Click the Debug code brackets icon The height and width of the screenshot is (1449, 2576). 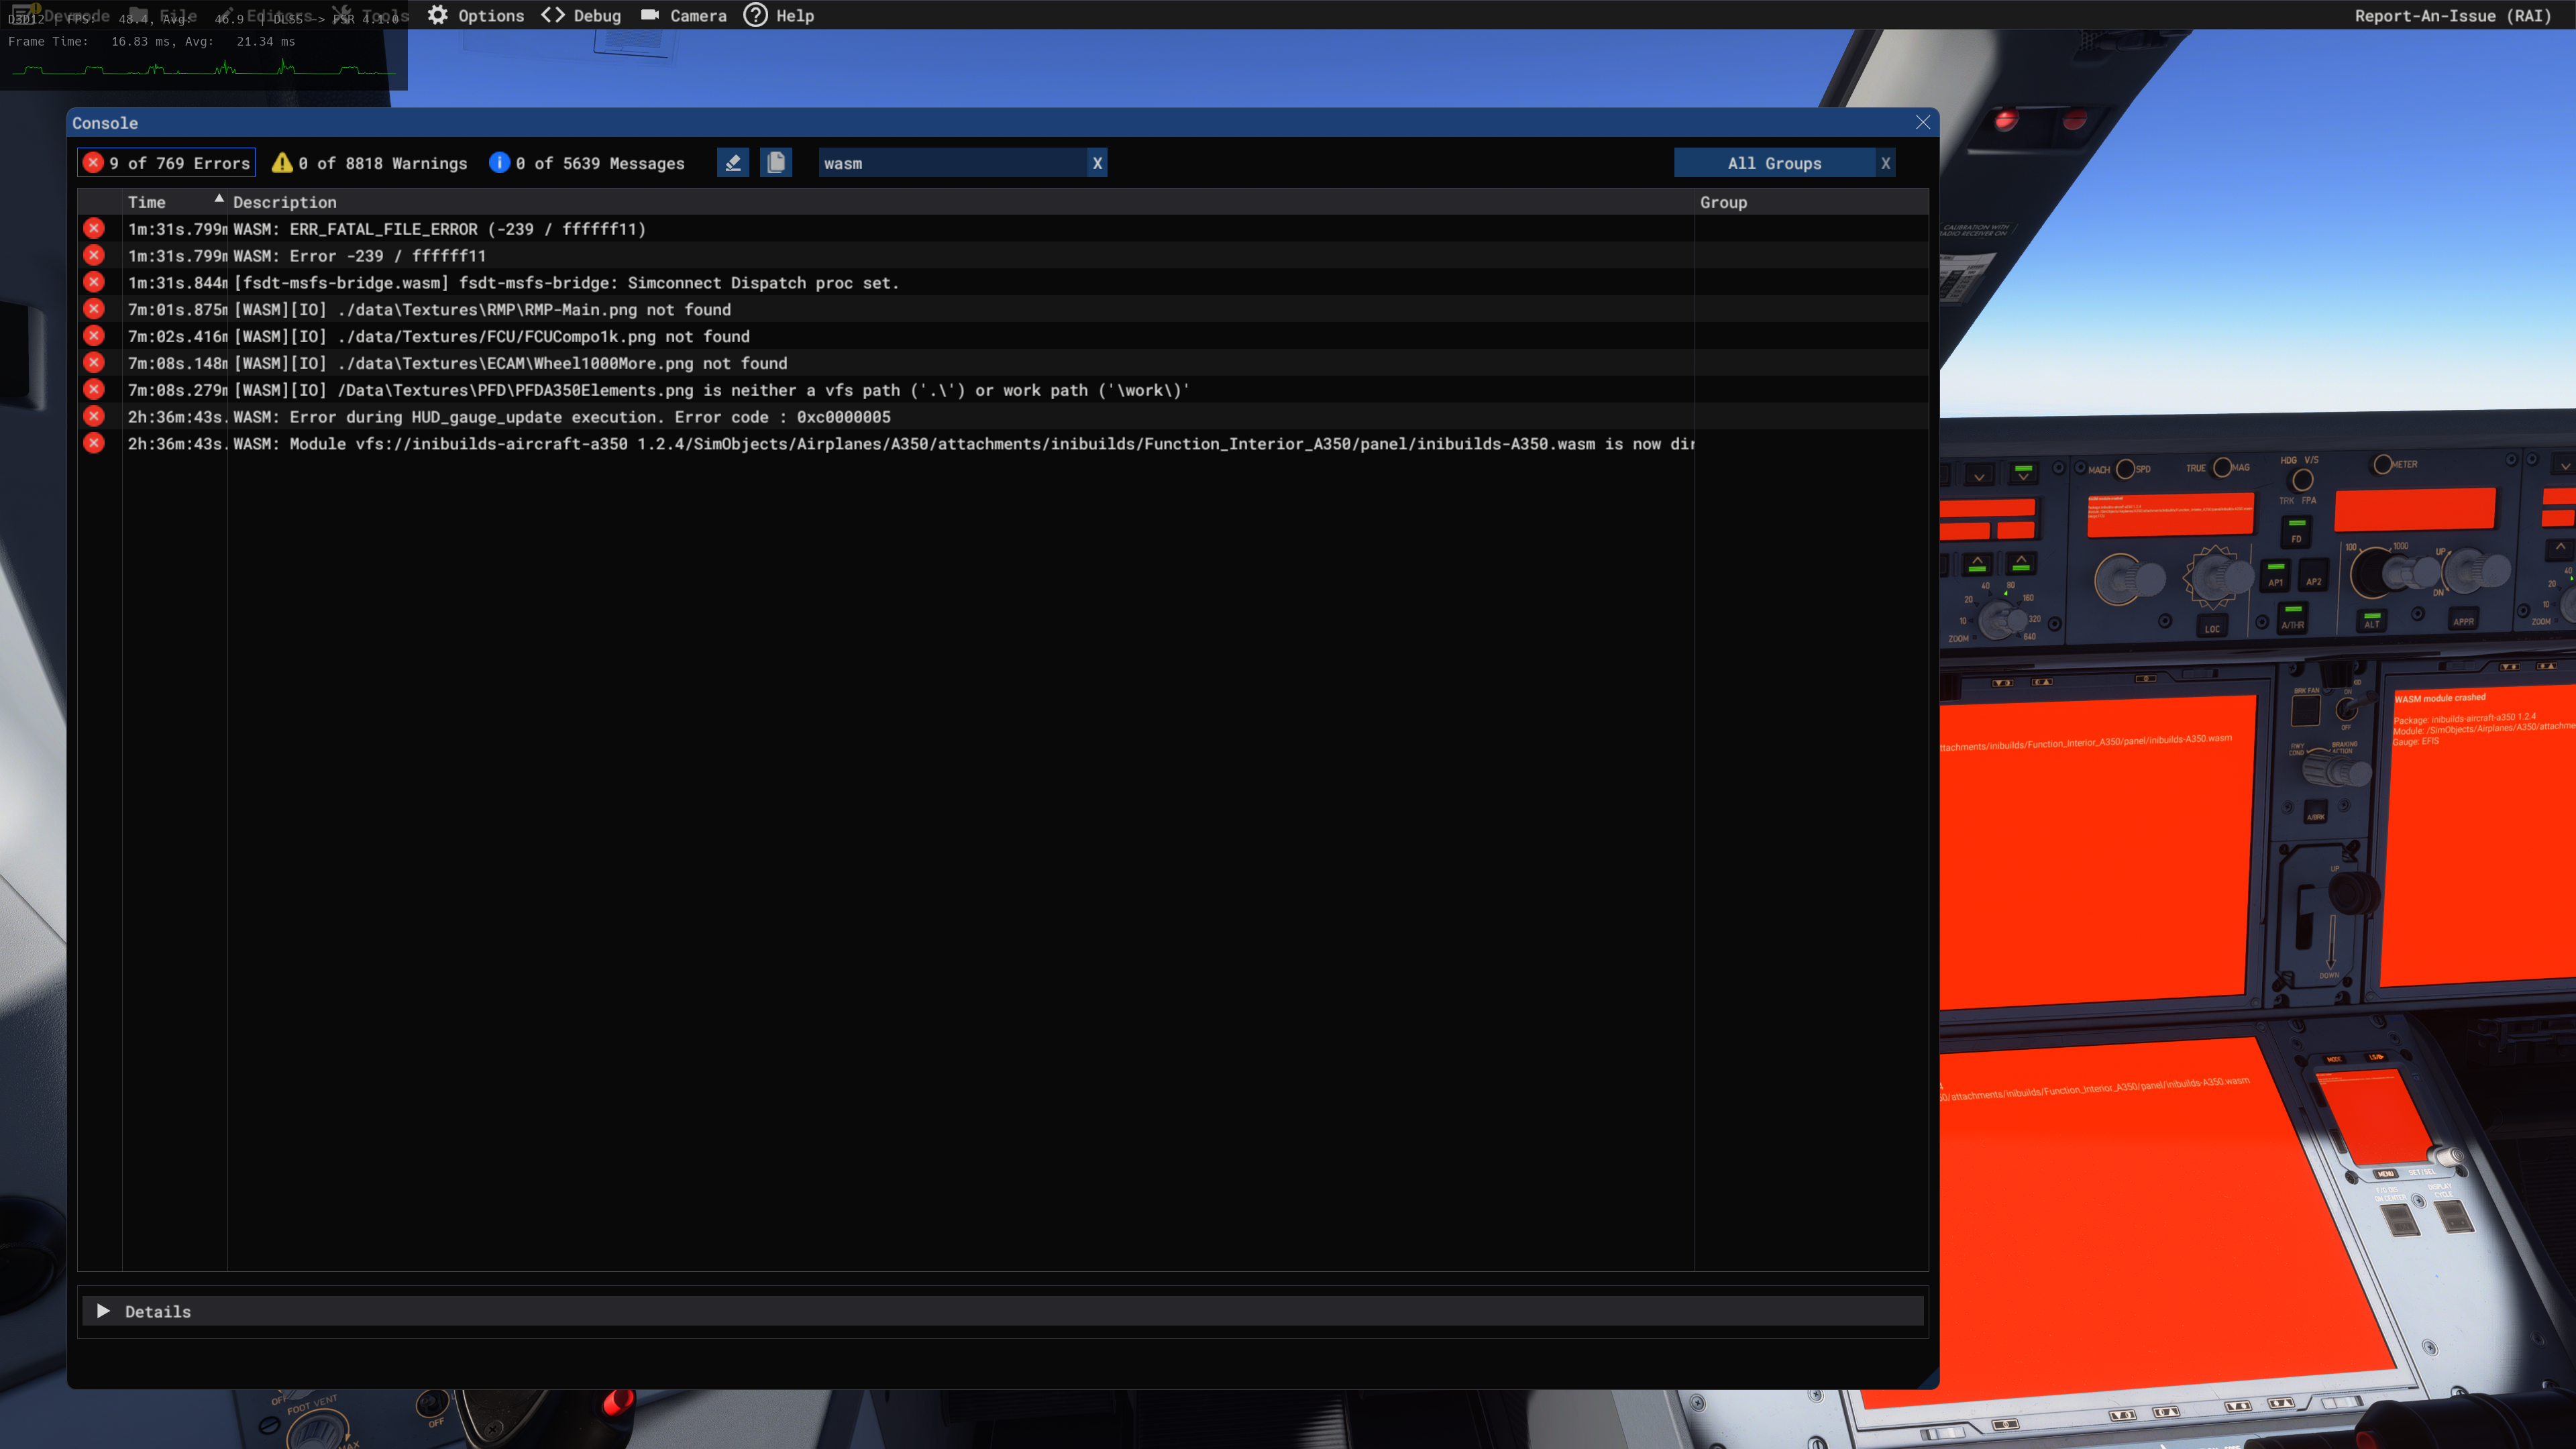(x=552, y=15)
